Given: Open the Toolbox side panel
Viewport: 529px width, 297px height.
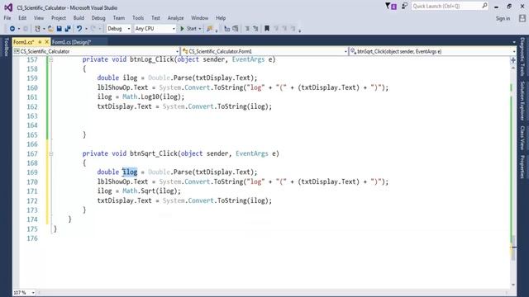Looking at the screenshot, I should 6,47.
